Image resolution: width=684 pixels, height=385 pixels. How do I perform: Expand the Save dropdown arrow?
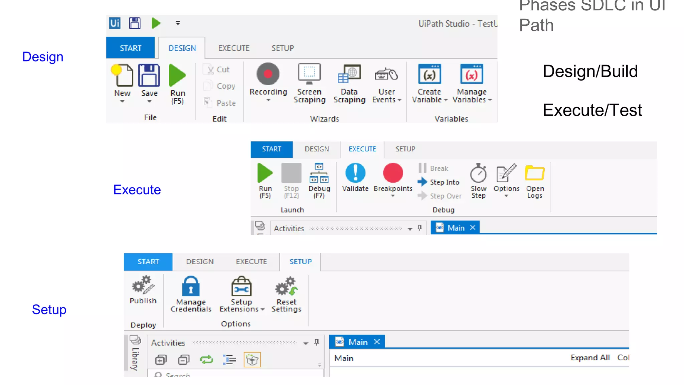point(149,101)
